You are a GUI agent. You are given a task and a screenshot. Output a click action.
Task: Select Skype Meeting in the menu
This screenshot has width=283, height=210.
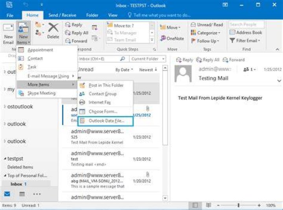coord(46,93)
